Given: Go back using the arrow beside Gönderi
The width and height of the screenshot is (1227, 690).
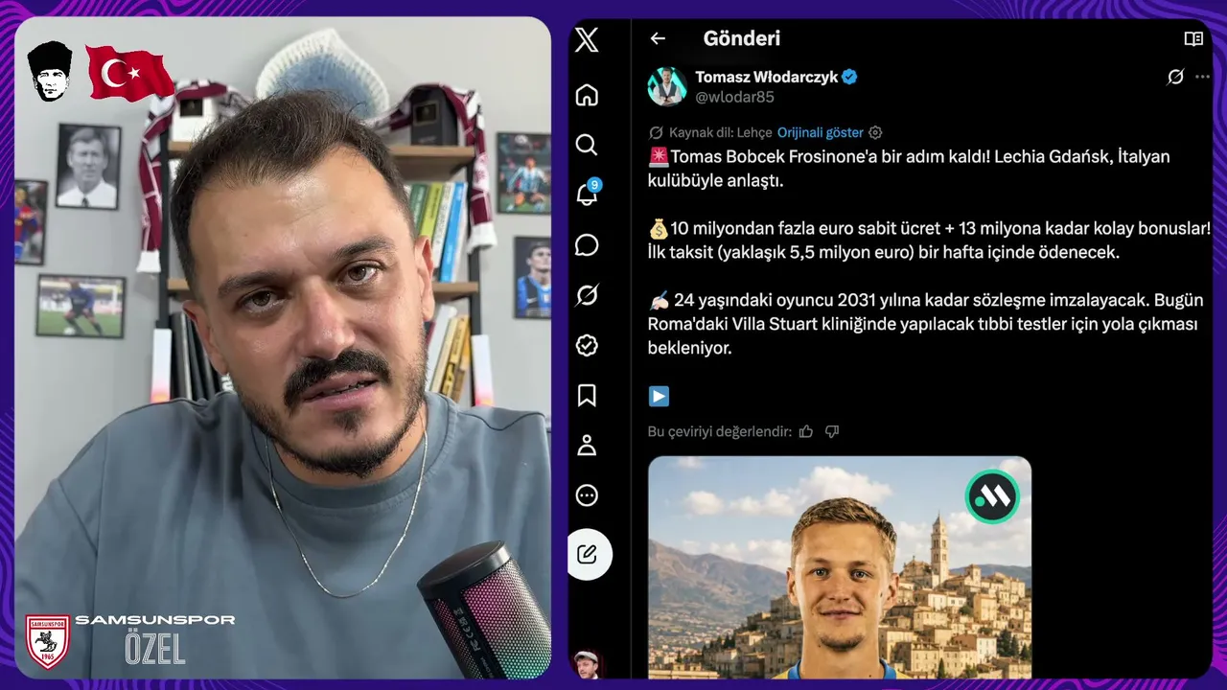Looking at the screenshot, I should tap(658, 38).
